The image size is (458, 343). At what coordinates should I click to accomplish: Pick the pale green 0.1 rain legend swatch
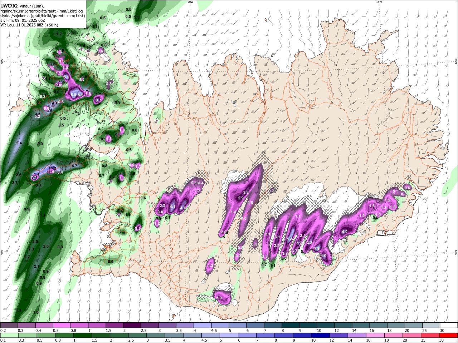(x=9, y=335)
